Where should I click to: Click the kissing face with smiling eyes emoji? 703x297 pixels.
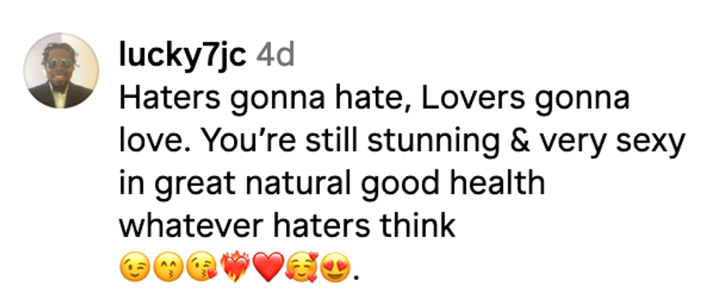164,269
